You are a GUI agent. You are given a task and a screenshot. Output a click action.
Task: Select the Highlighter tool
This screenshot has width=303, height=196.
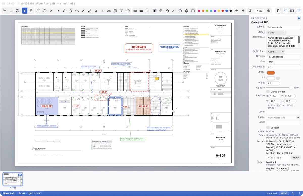pos(90,11)
